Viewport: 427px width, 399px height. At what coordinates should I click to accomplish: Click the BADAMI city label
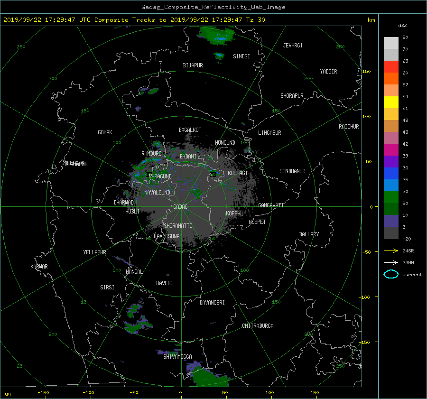click(188, 157)
